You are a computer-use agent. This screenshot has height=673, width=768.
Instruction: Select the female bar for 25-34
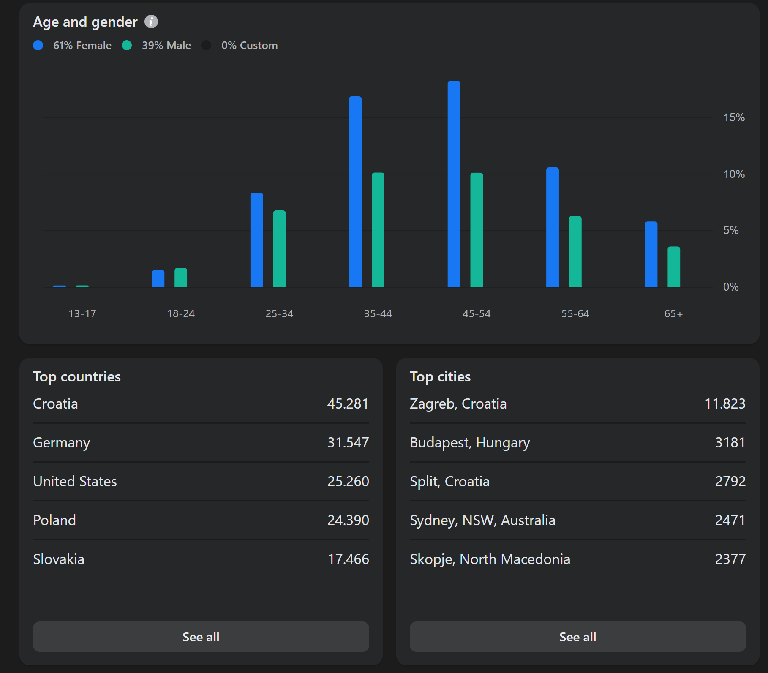(256, 240)
